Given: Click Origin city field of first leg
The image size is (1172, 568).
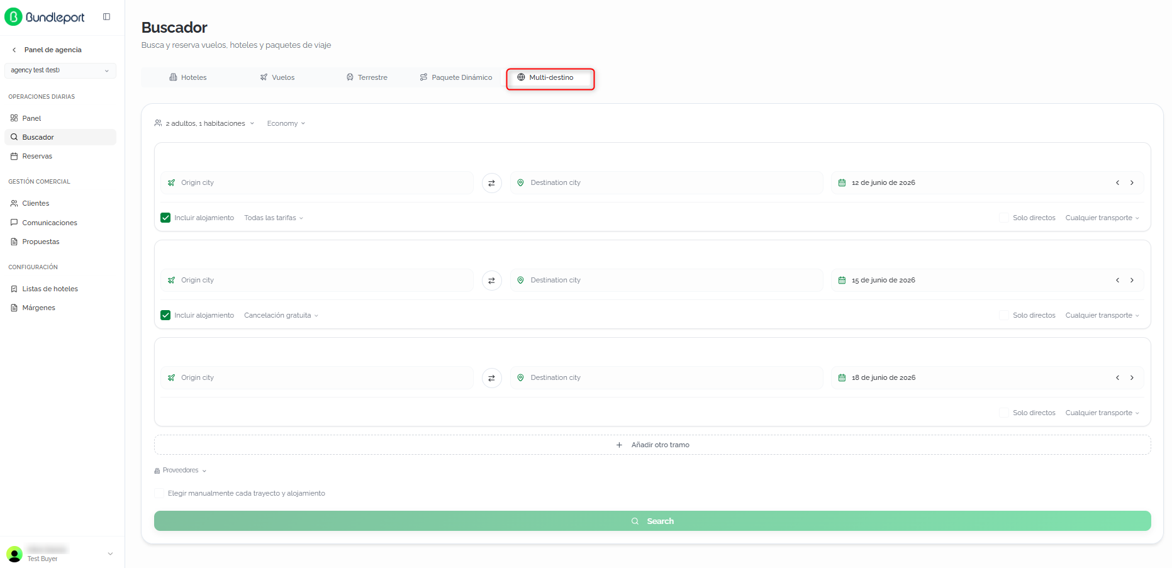Looking at the screenshot, I should pos(317,182).
